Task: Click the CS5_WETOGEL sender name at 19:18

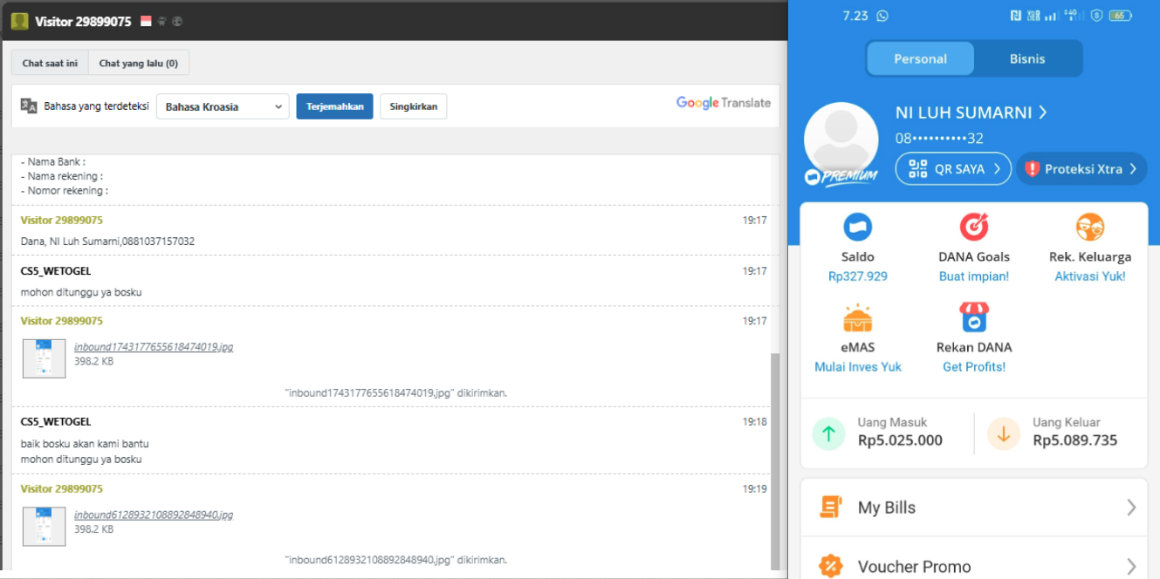Action: (56, 421)
